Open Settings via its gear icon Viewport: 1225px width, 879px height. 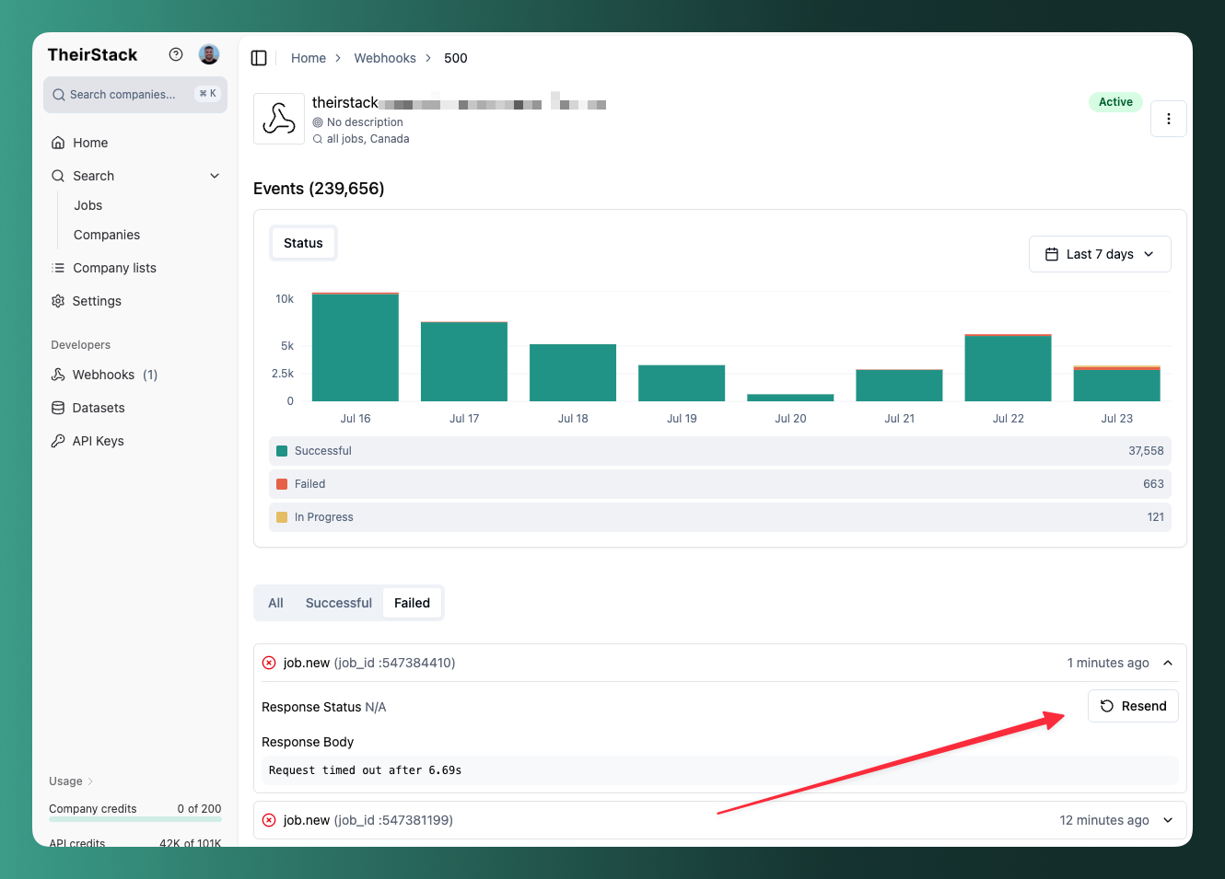58,301
